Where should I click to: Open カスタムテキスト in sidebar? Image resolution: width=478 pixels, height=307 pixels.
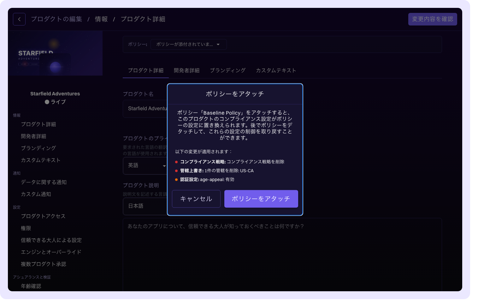pyautogui.click(x=41, y=160)
